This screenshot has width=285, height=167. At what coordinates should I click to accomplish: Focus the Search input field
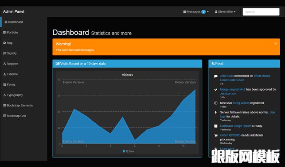pos(261,12)
